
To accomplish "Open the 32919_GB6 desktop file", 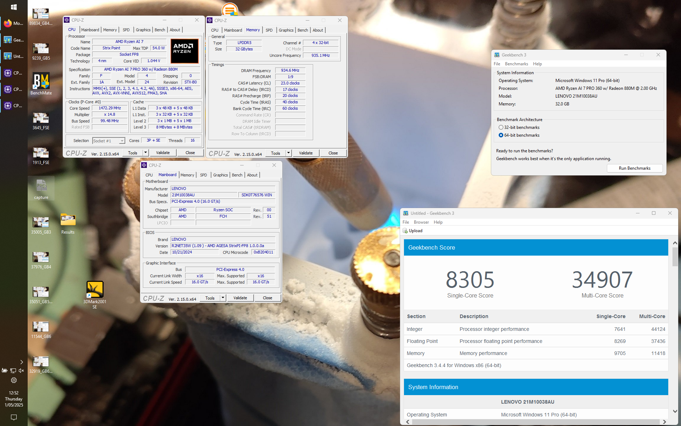I will coord(41,365).
